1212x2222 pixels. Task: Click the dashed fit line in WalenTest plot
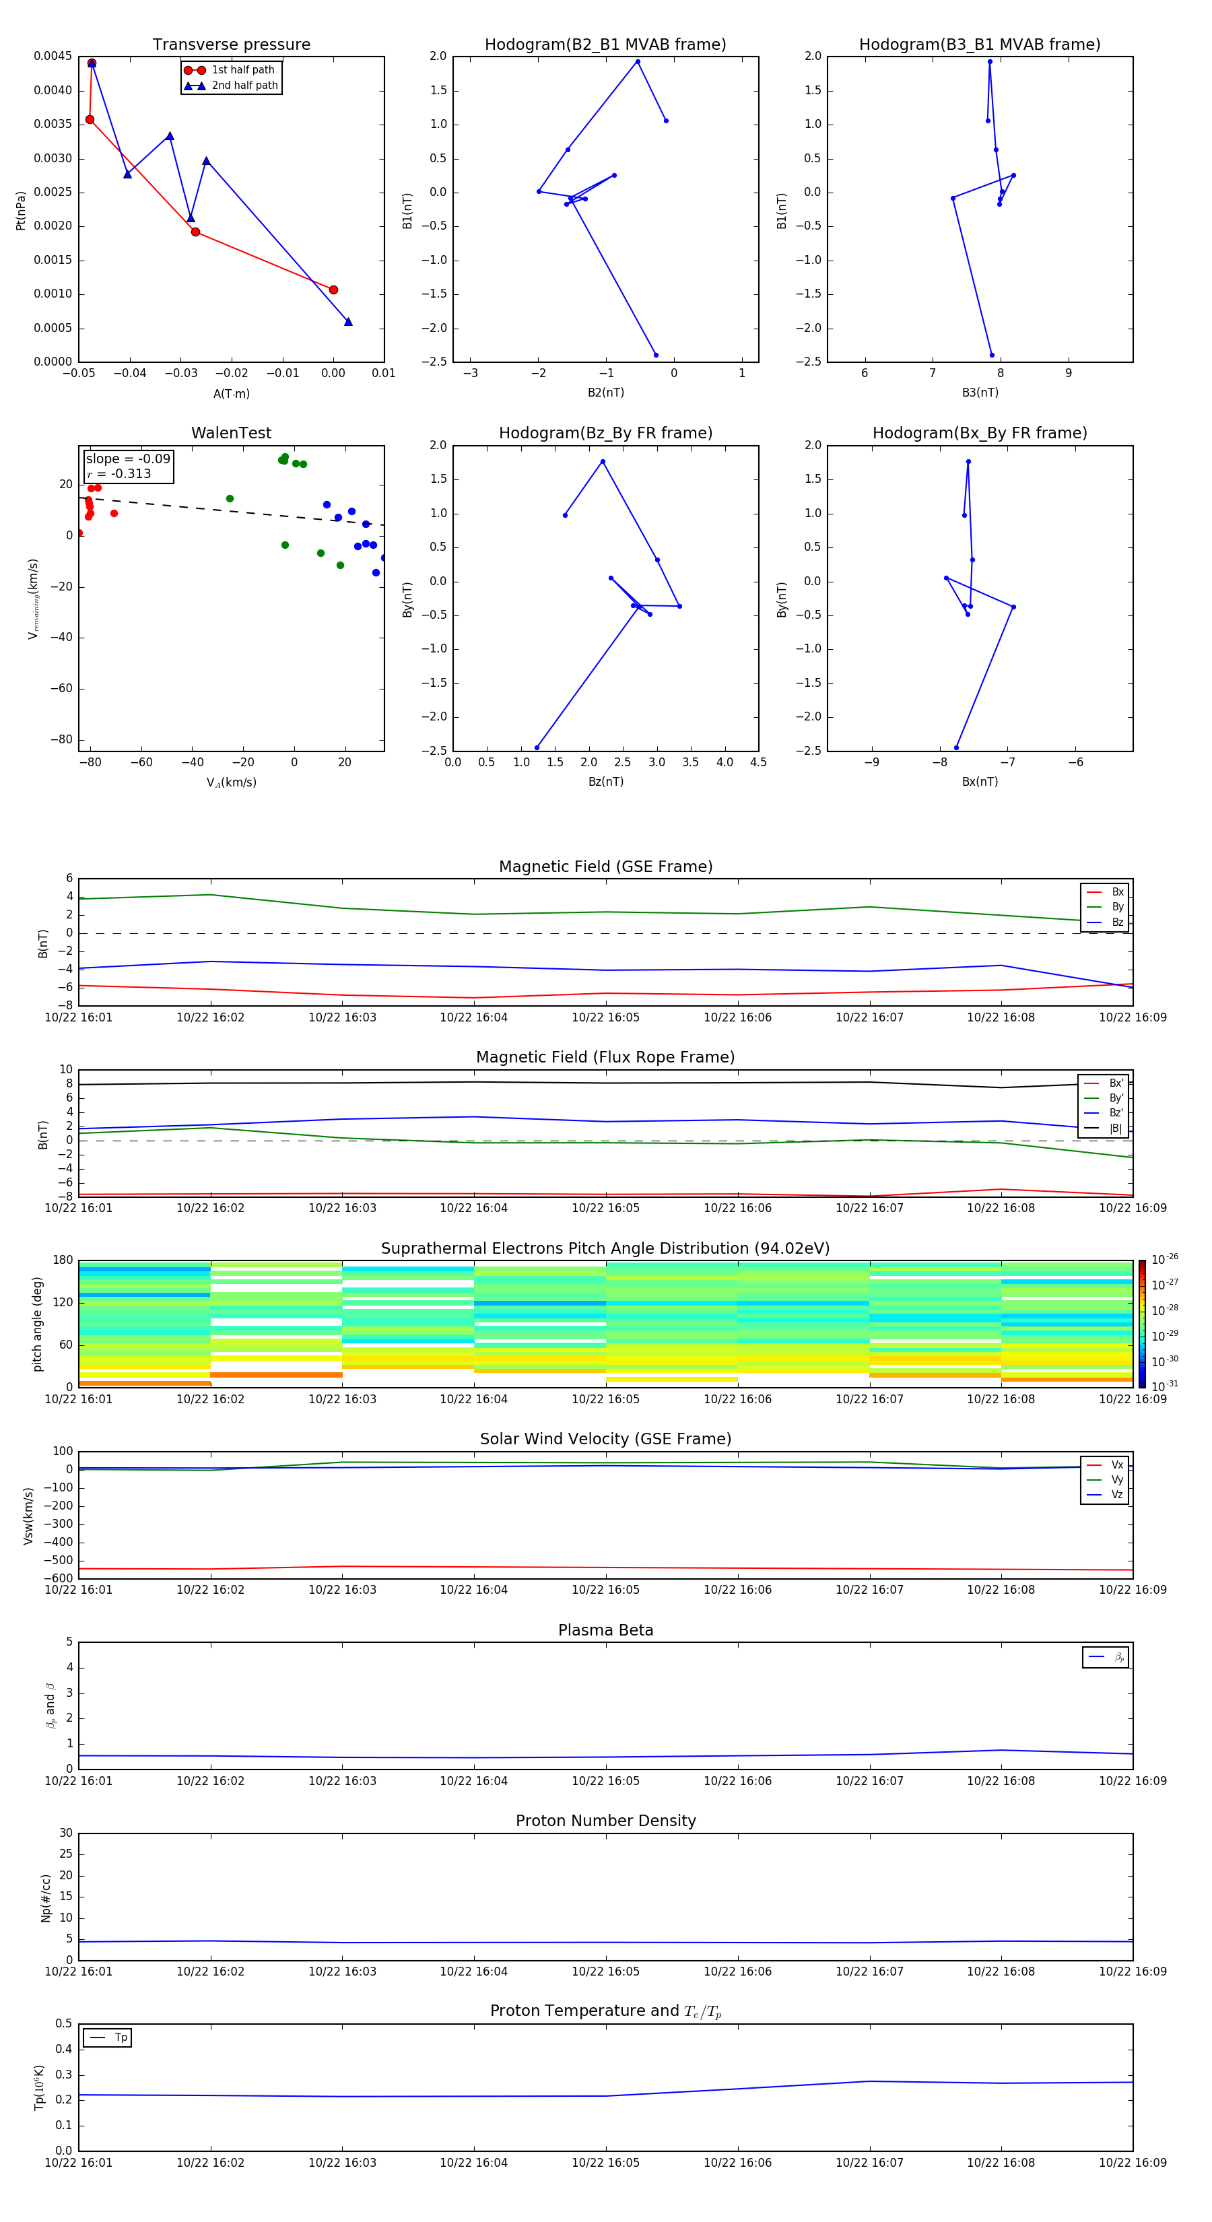231,512
